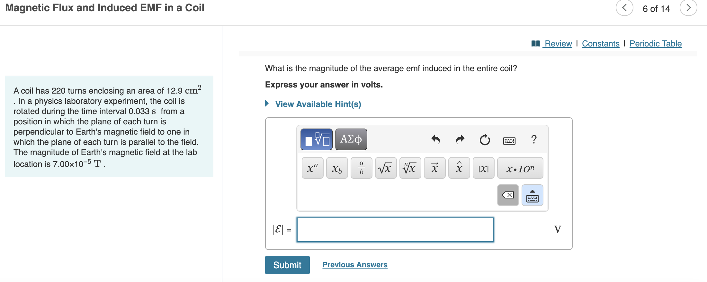Reset the answer with circular arrow icon
Viewport: 707px width, 282px height.
tap(485, 140)
